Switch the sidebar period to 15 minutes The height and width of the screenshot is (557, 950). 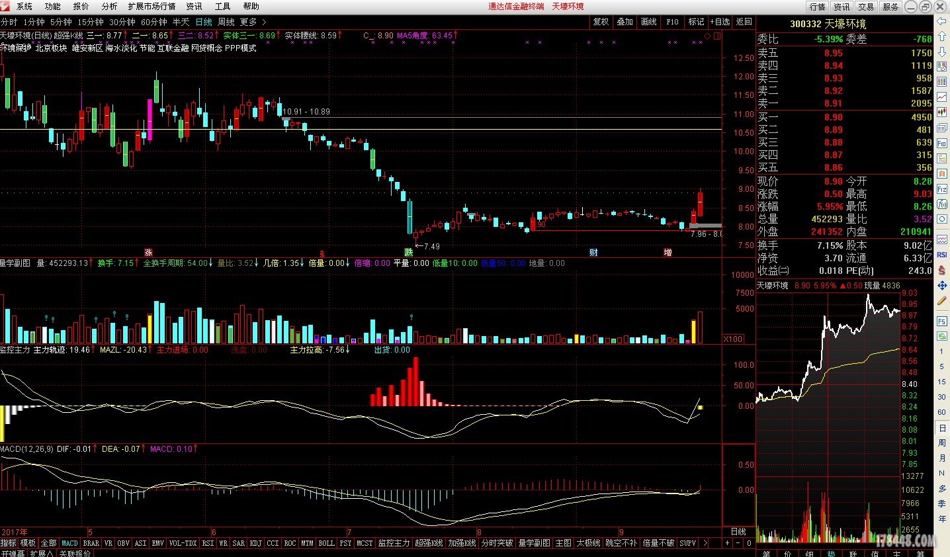coord(942,382)
